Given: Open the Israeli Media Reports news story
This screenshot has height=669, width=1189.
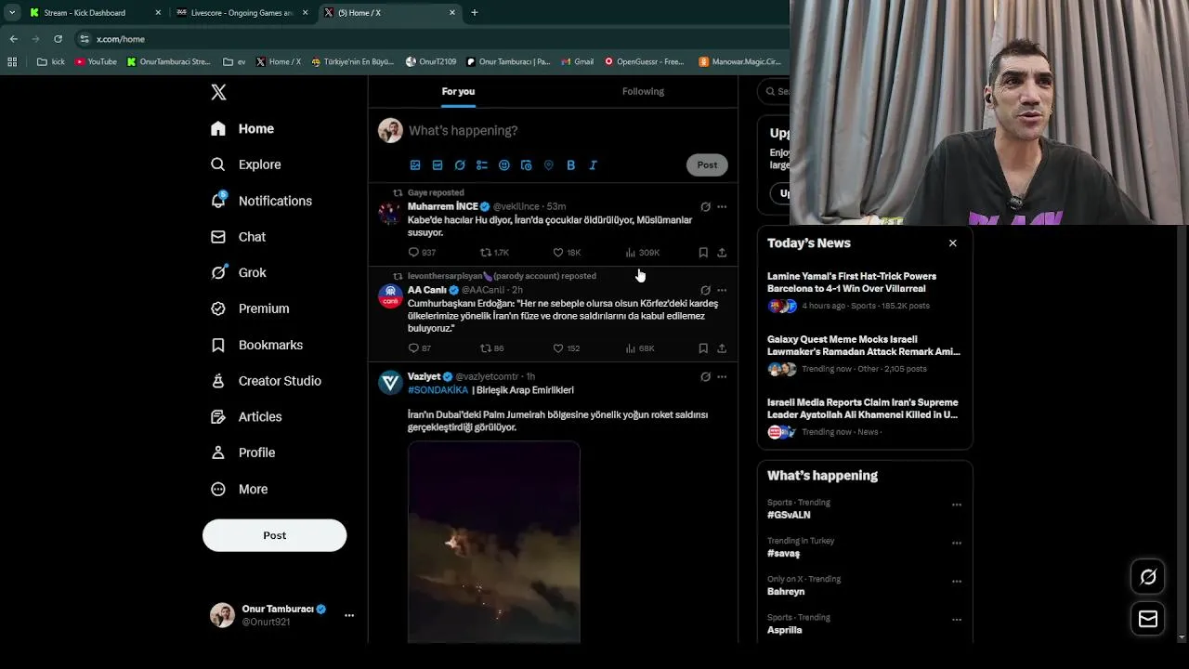Looking at the screenshot, I should pos(864,417).
